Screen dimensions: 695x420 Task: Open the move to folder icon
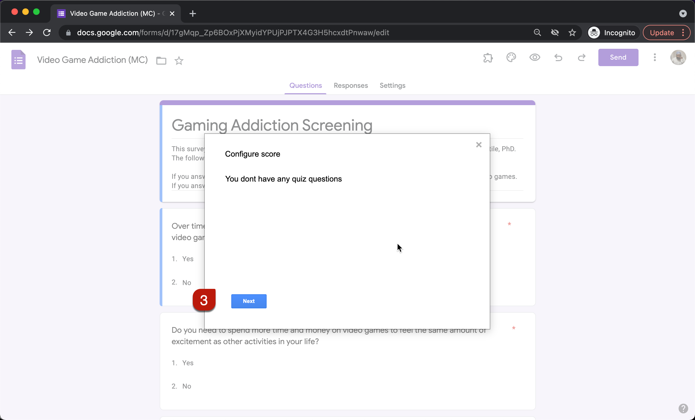[161, 60]
